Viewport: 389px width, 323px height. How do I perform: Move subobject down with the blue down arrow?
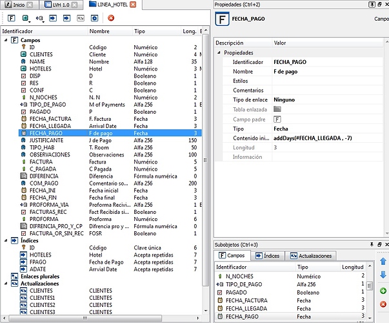pos(383,276)
